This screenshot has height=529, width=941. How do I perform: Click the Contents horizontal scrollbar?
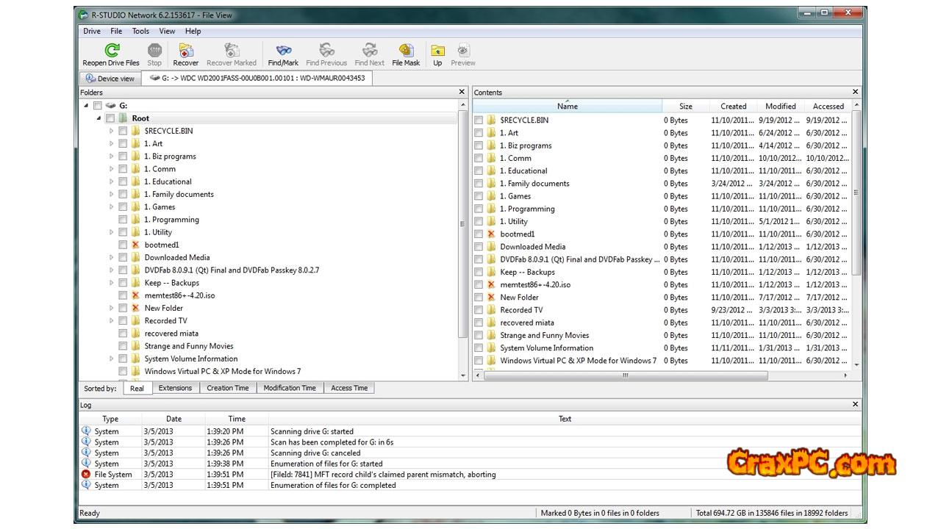click(x=625, y=375)
